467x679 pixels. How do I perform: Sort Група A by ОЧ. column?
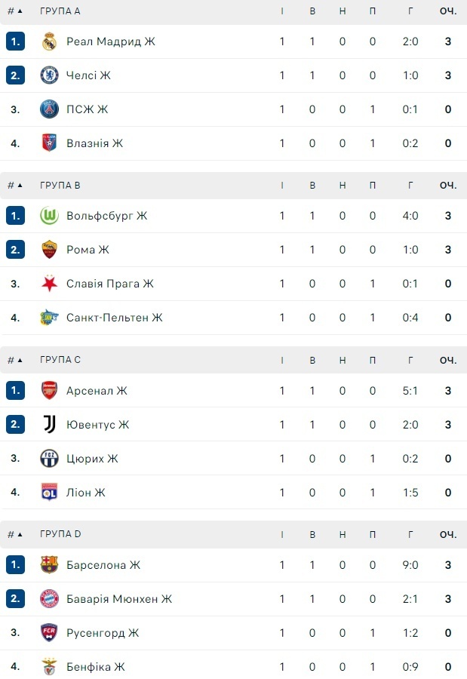448,11
